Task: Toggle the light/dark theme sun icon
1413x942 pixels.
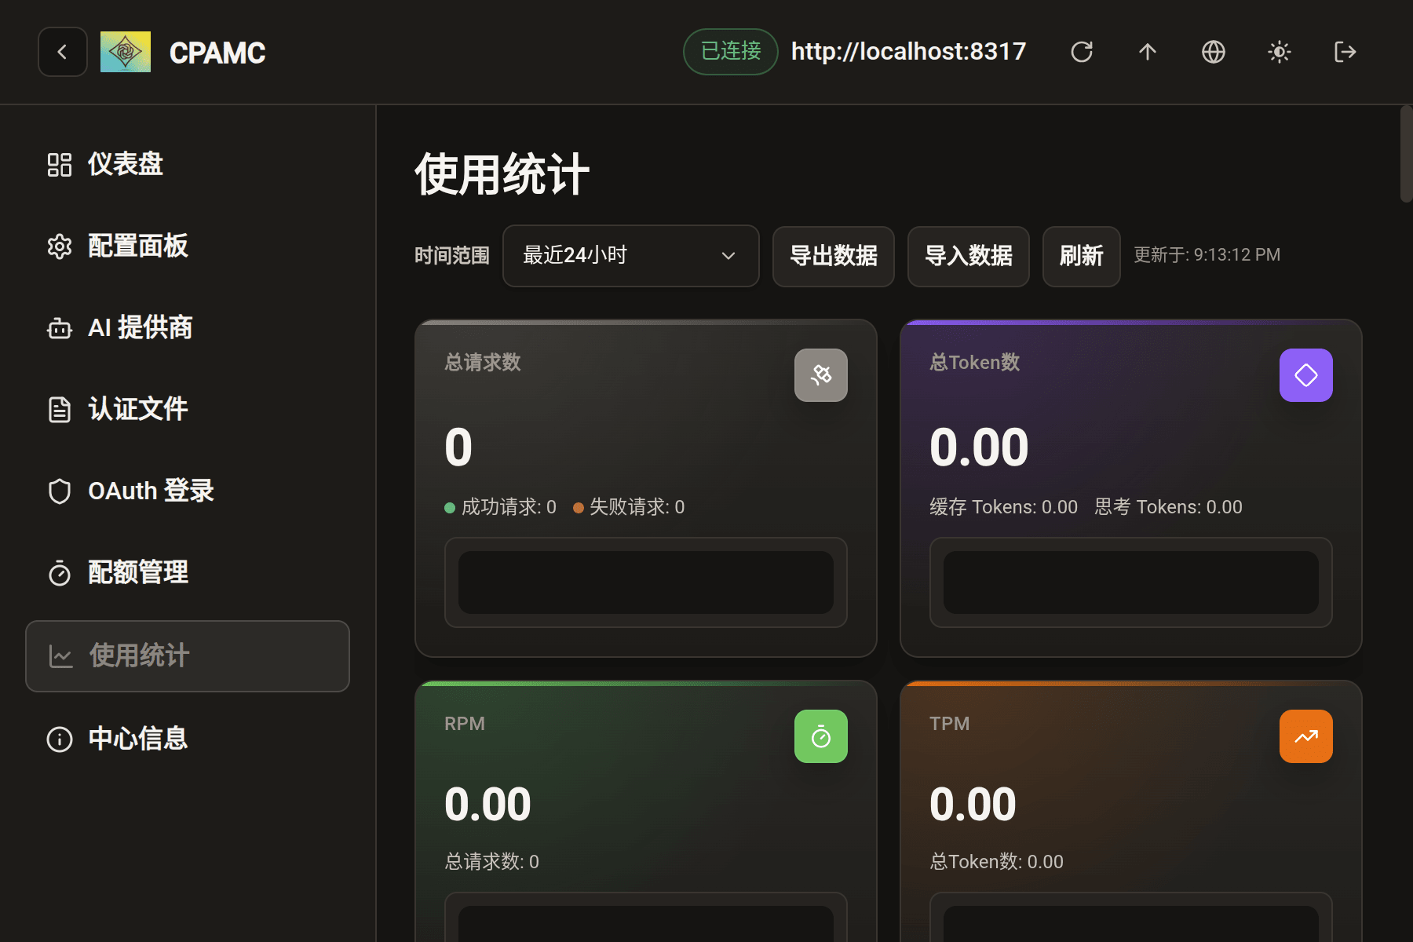Action: pos(1280,52)
